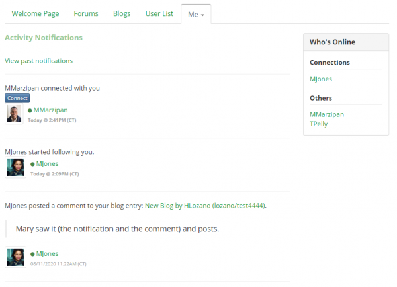Select MJones under Connections in Who's Online
This screenshot has width=397, height=287.
321,79
